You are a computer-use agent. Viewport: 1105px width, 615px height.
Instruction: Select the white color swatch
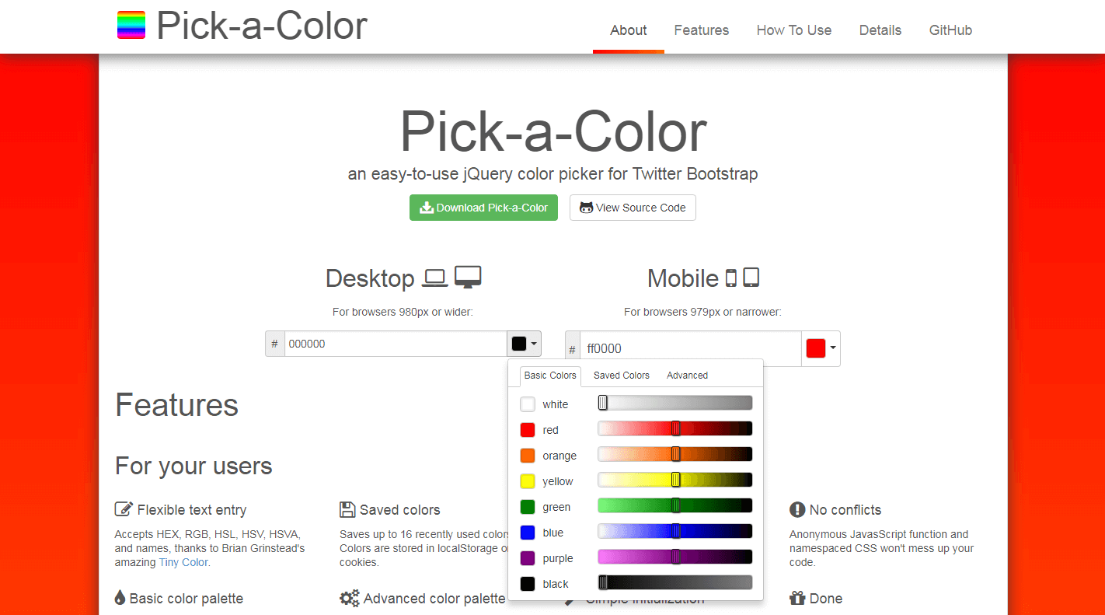tap(528, 404)
